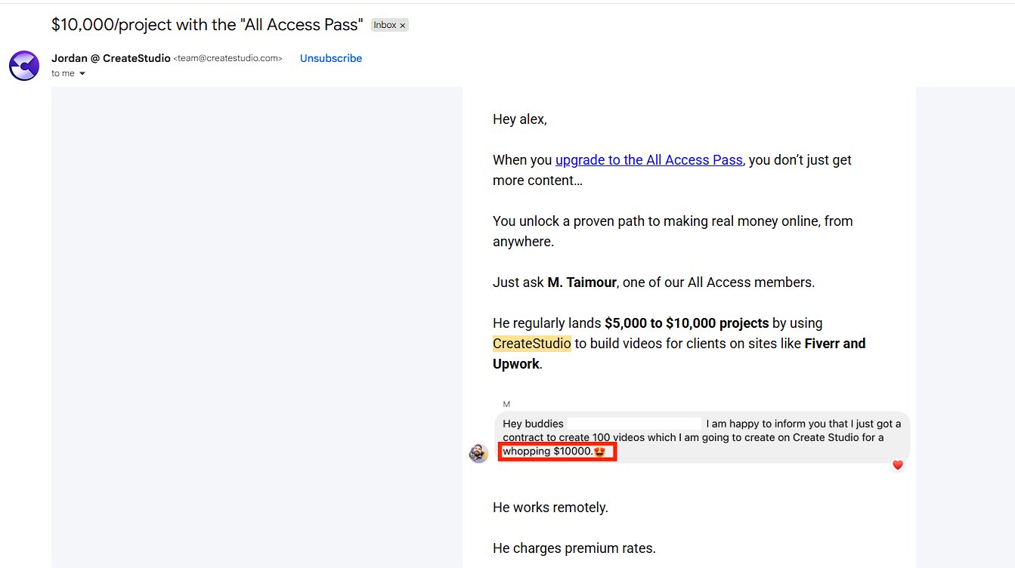
Task: Expand the "to me" recipient details arrow
Action: tap(82, 74)
